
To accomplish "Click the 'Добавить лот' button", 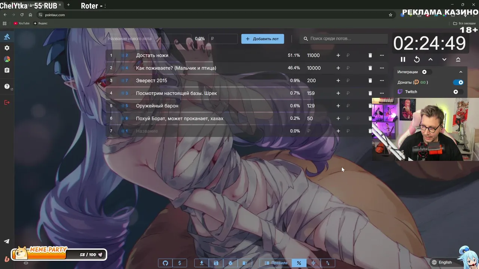I will pyautogui.click(x=262, y=39).
